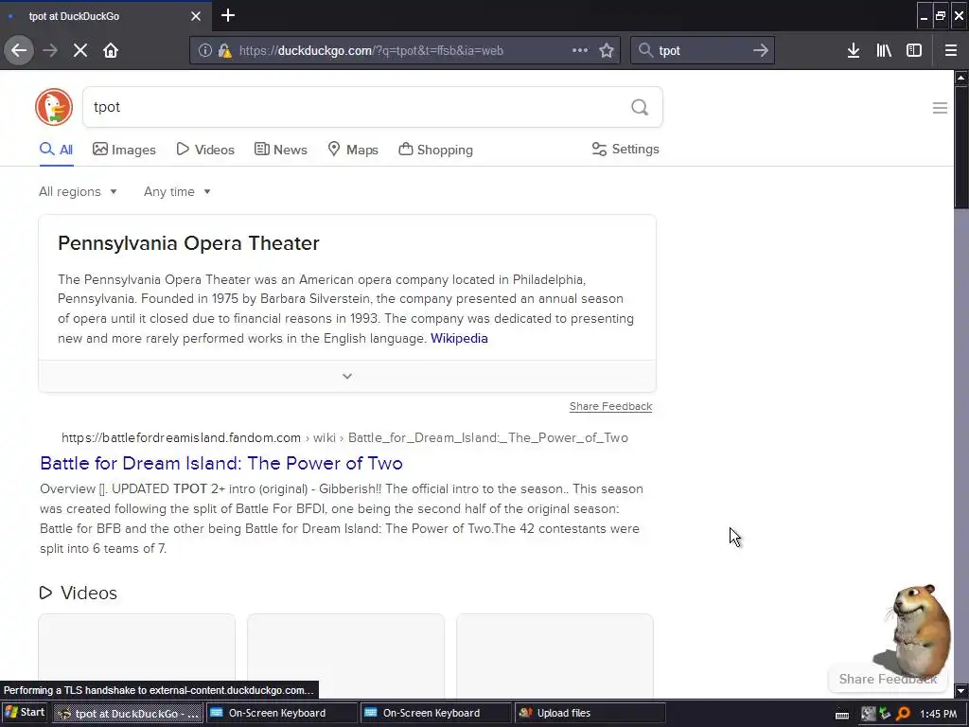Open the DuckDuckGo side menu
Viewport: 969px width, 727px height.
click(940, 108)
